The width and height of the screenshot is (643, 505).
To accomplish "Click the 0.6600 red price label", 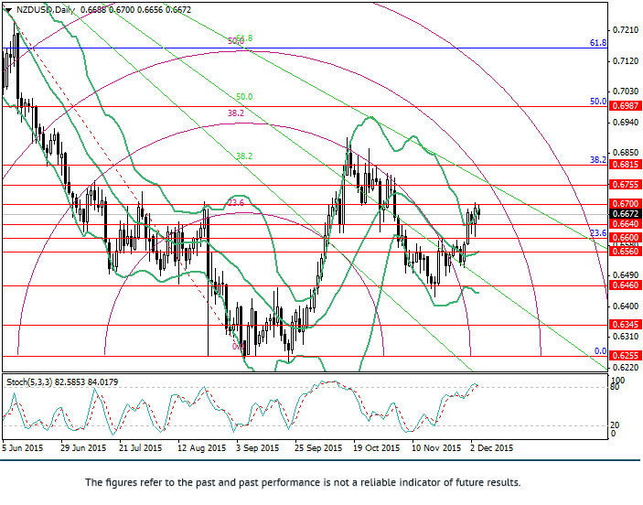I will point(626,238).
